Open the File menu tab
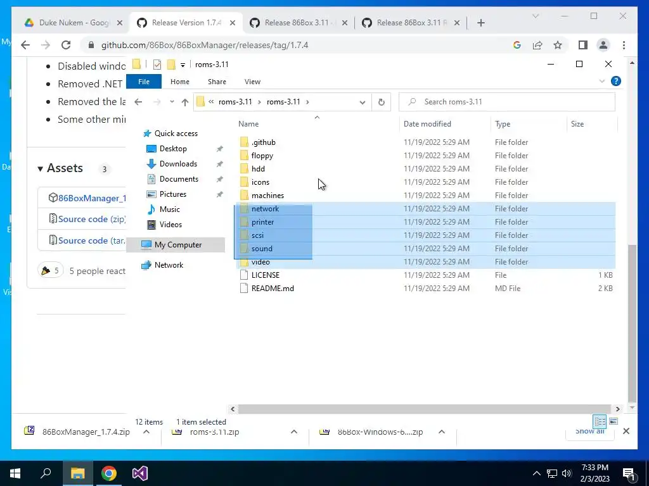Viewport: 649px width, 486px height. (x=144, y=82)
